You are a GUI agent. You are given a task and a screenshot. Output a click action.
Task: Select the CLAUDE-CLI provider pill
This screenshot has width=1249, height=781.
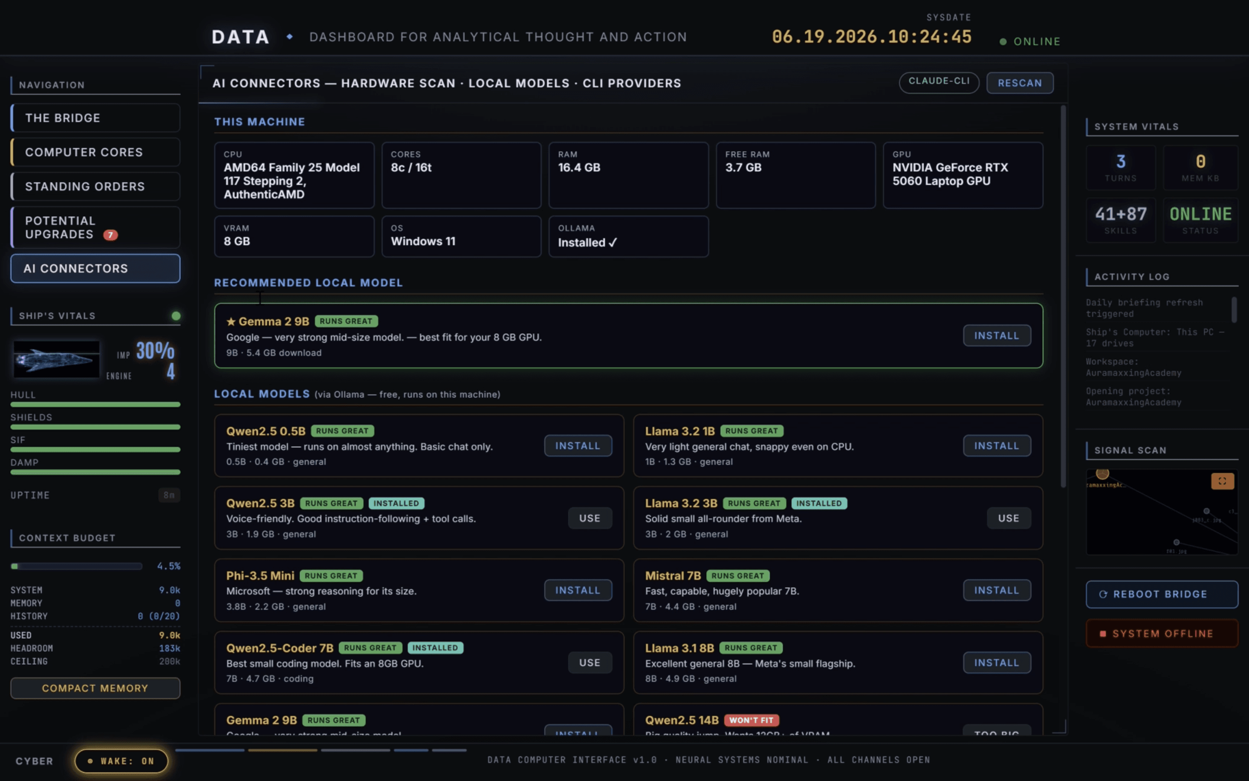point(939,82)
